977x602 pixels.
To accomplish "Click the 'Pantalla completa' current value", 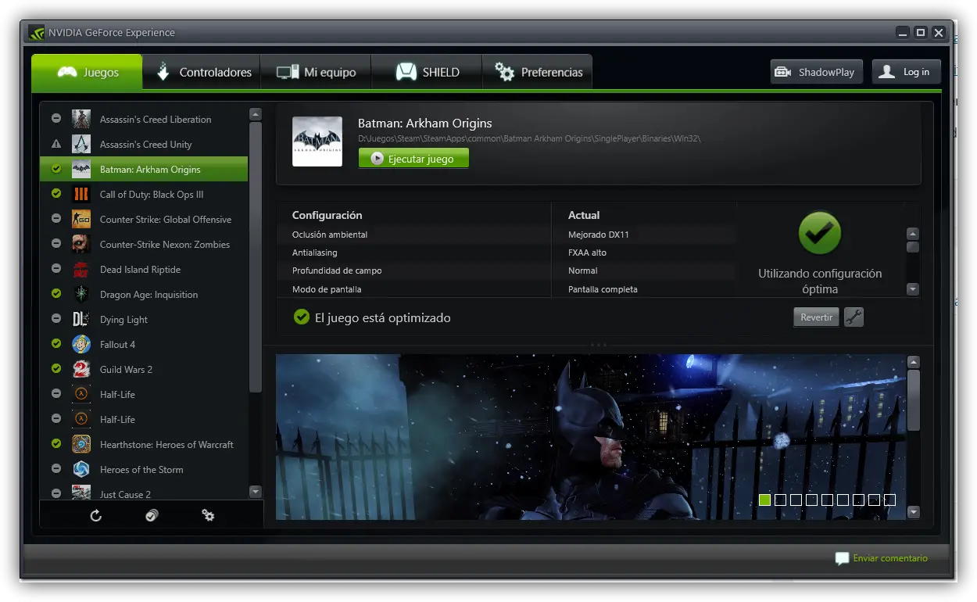I will (x=603, y=289).
